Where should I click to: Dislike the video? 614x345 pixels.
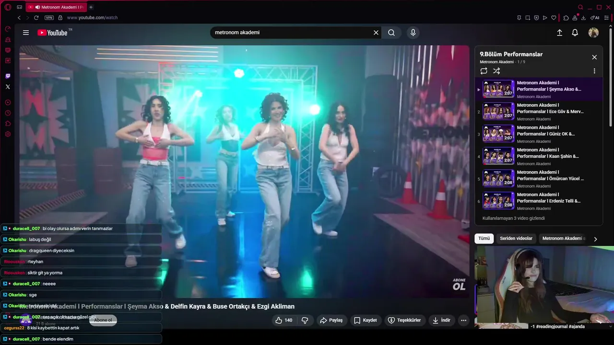pos(305,320)
